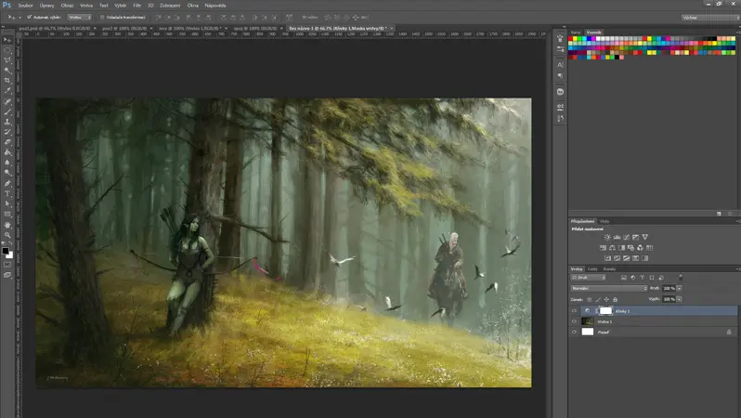Click the Krytí opacity value field
Viewport: 741px width, 418px height.
pyautogui.click(x=669, y=288)
